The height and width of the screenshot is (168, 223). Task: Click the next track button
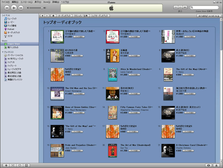coord(21,8)
